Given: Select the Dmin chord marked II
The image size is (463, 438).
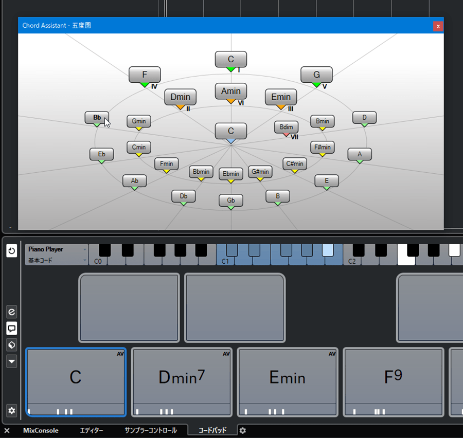Looking at the screenshot, I should (181, 97).
